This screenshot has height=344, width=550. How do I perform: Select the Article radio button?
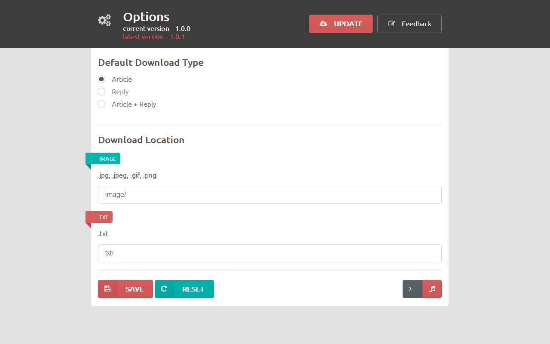point(101,79)
